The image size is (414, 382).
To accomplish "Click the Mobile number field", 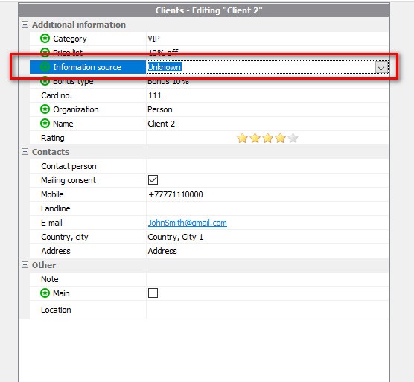I will click(x=267, y=194).
